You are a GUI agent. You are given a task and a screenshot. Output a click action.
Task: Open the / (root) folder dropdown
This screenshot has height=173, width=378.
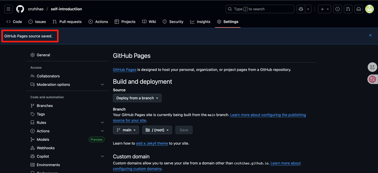(x=157, y=130)
